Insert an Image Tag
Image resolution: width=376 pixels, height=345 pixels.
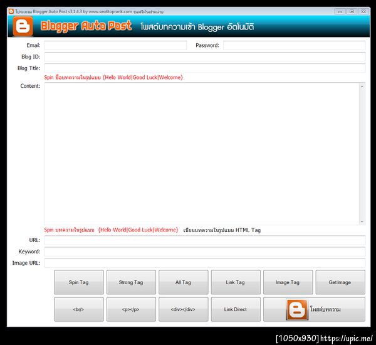288,282
